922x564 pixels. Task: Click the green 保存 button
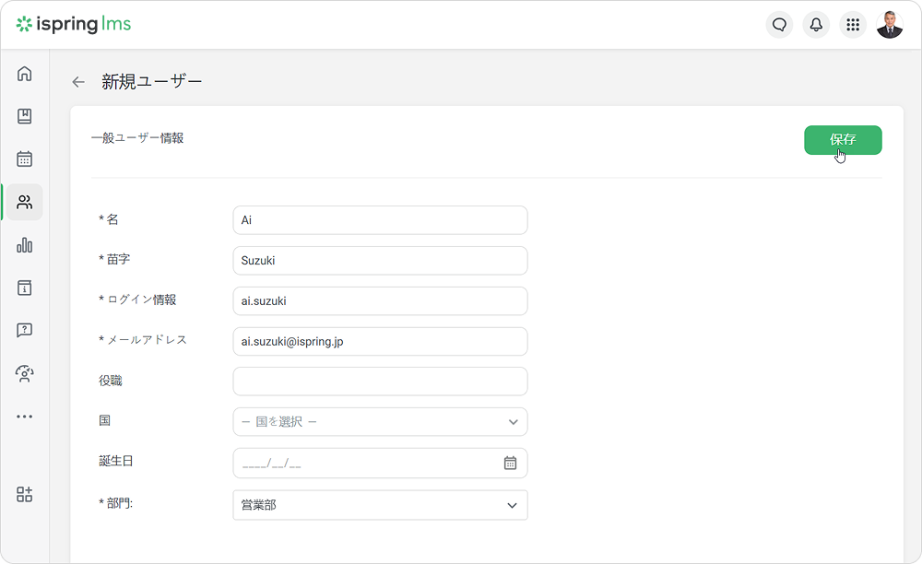843,140
